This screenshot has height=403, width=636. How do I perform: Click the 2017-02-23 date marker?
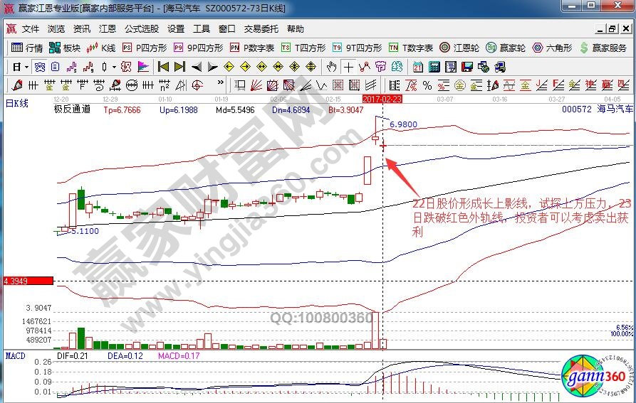pyautogui.click(x=382, y=100)
